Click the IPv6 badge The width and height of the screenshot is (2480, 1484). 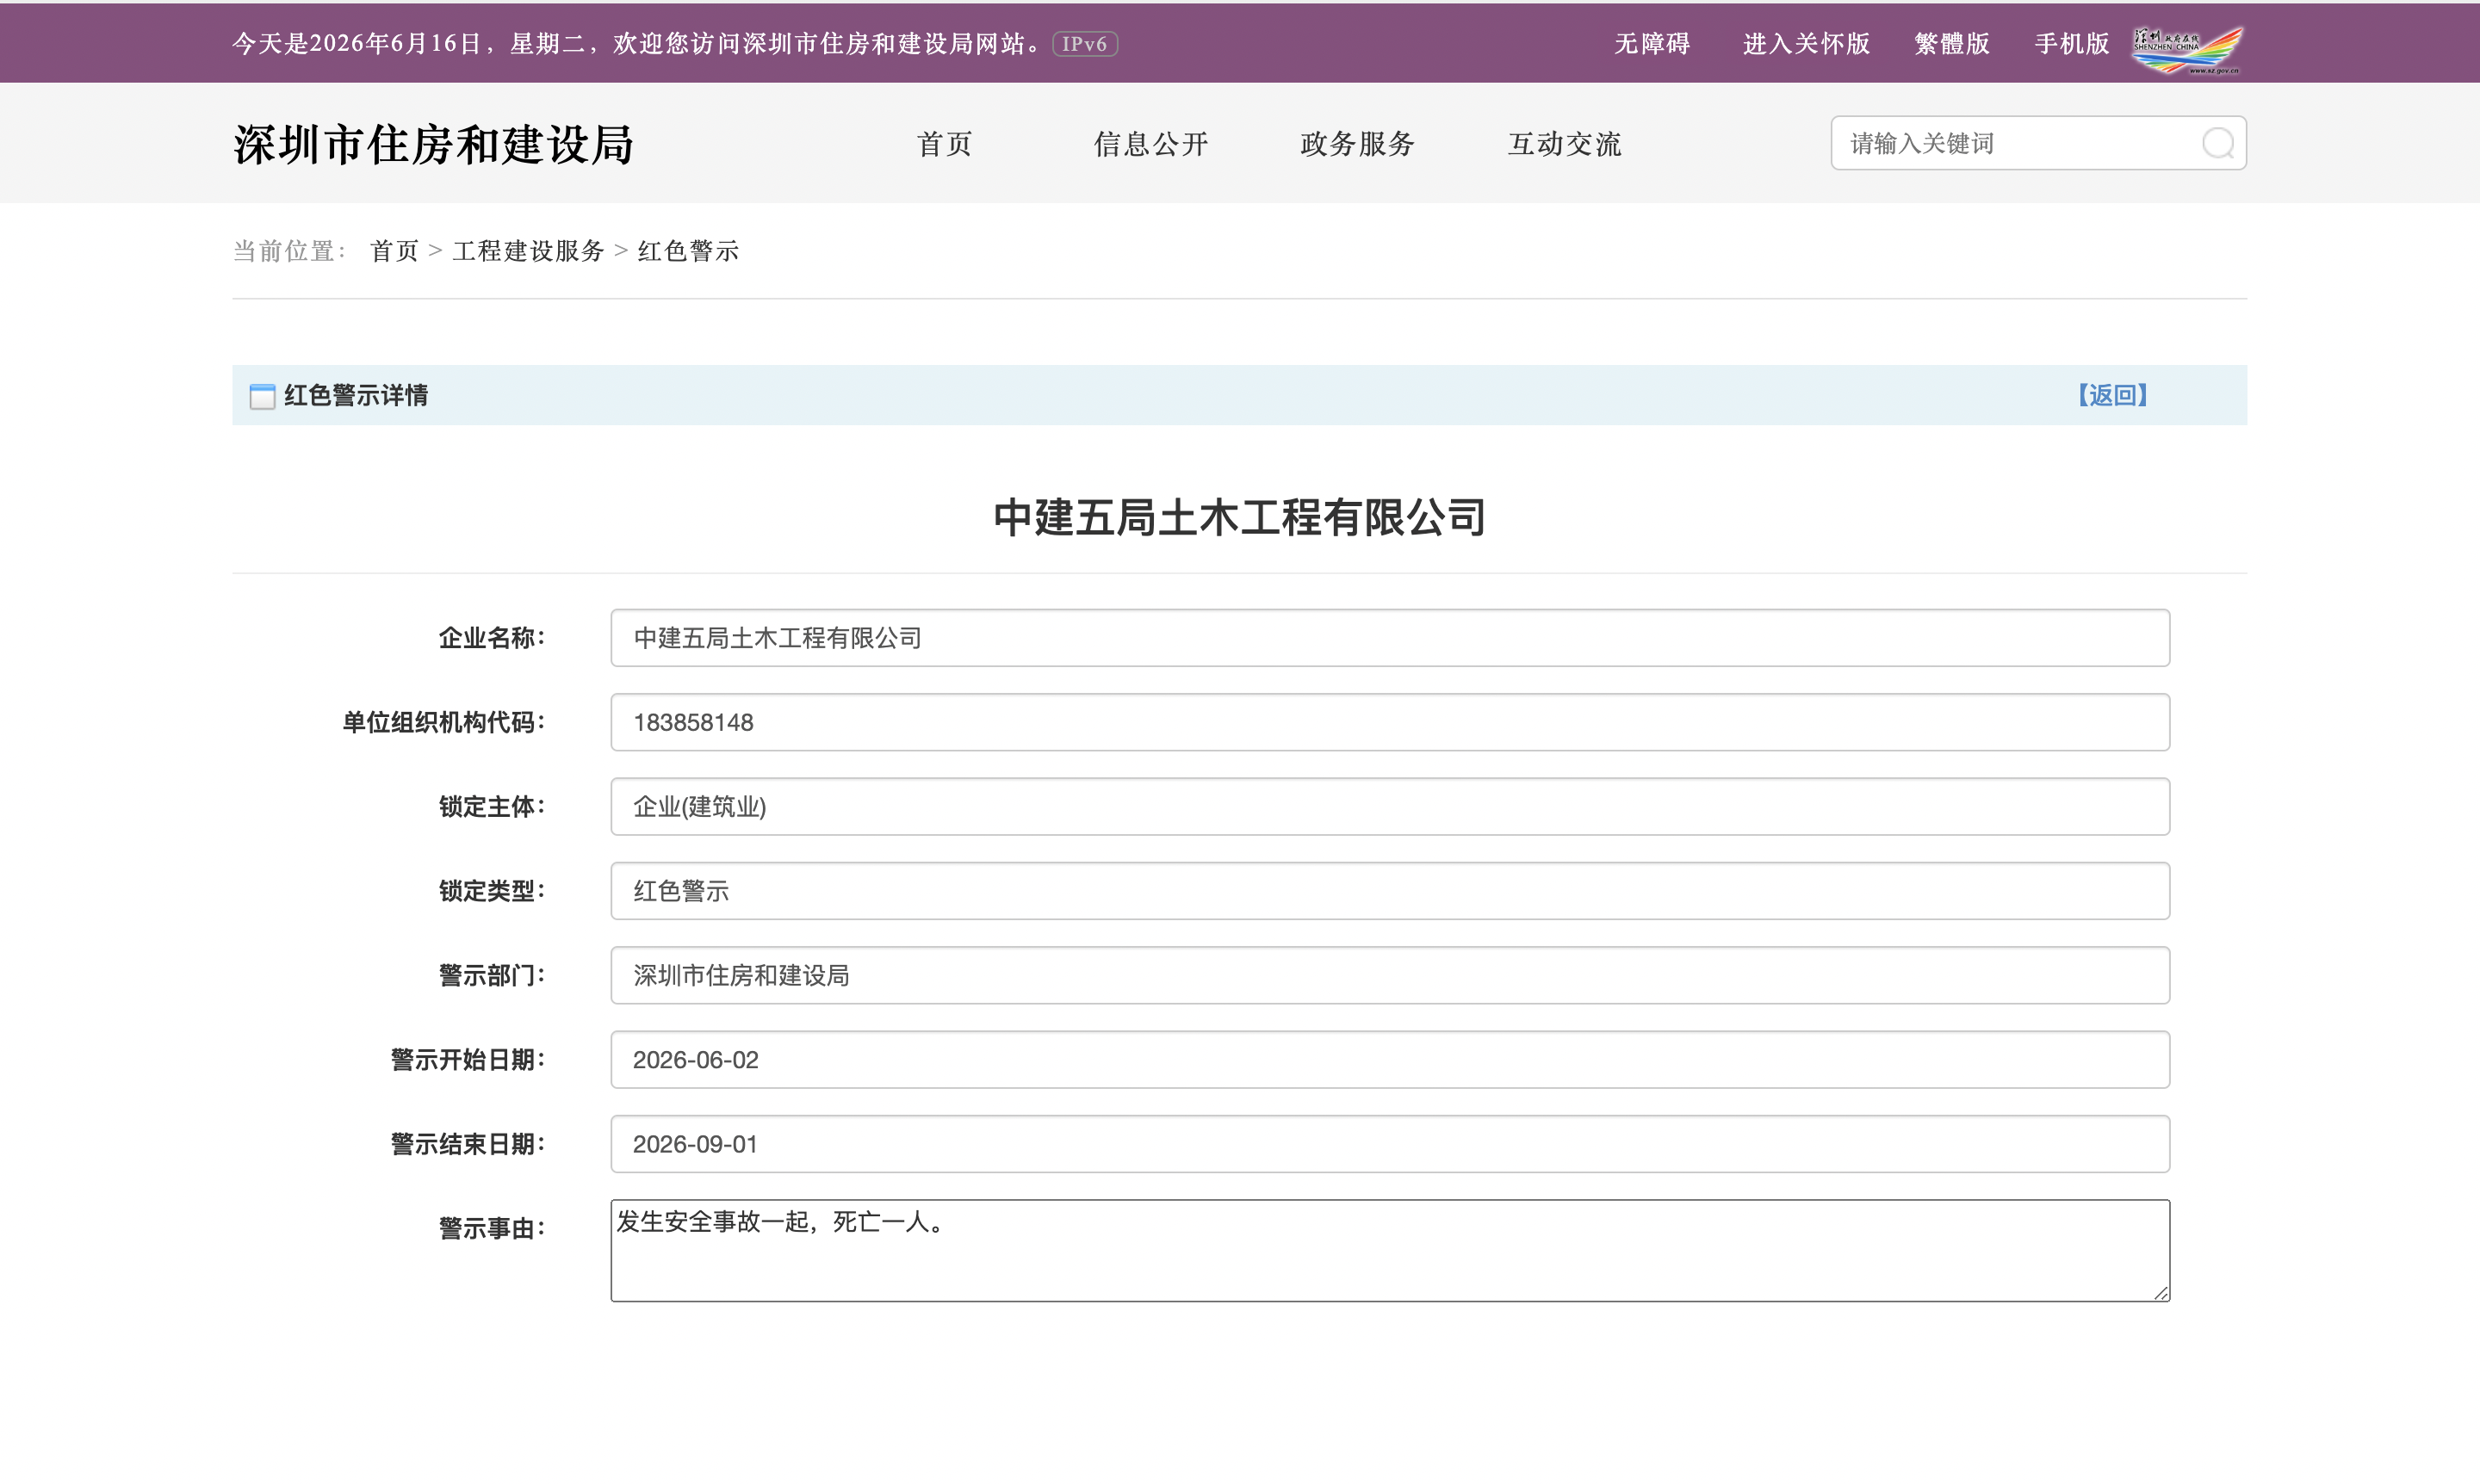pos(1084,44)
